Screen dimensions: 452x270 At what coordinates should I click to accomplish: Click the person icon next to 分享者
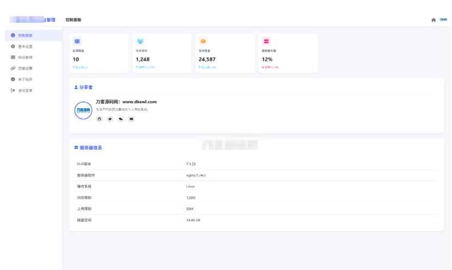(76, 87)
